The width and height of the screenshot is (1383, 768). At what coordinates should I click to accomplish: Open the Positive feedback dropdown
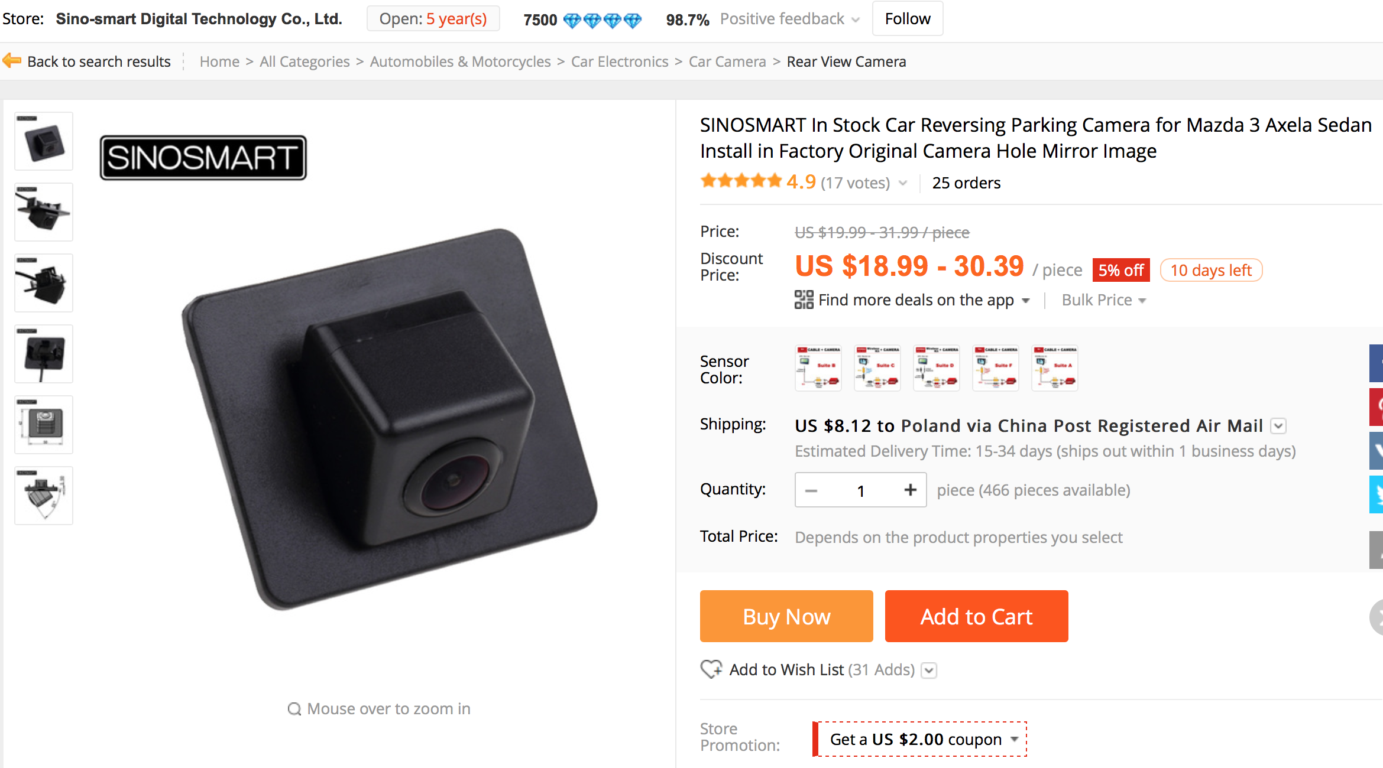click(x=855, y=19)
